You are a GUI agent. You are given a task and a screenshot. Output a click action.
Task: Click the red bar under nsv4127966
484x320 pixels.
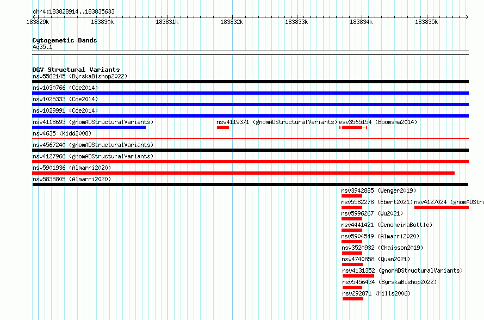click(250, 162)
